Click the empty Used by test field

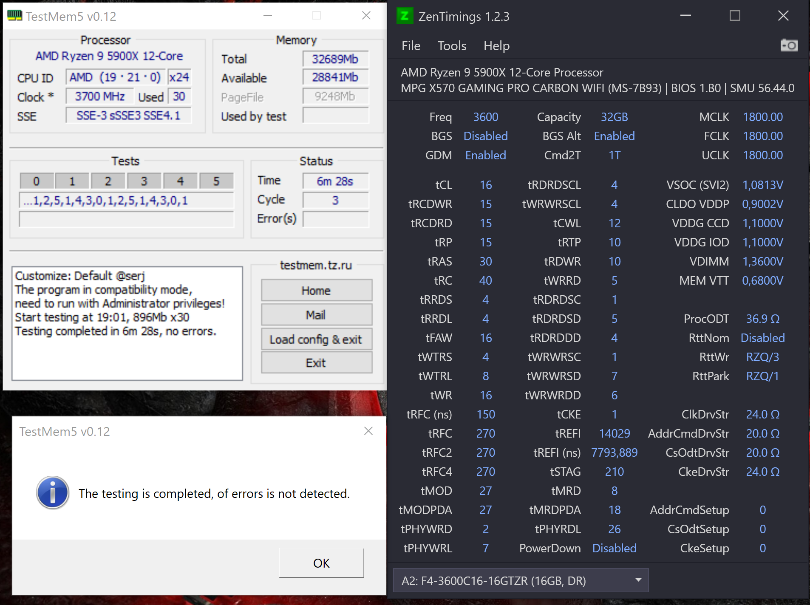click(x=335, y=115)
